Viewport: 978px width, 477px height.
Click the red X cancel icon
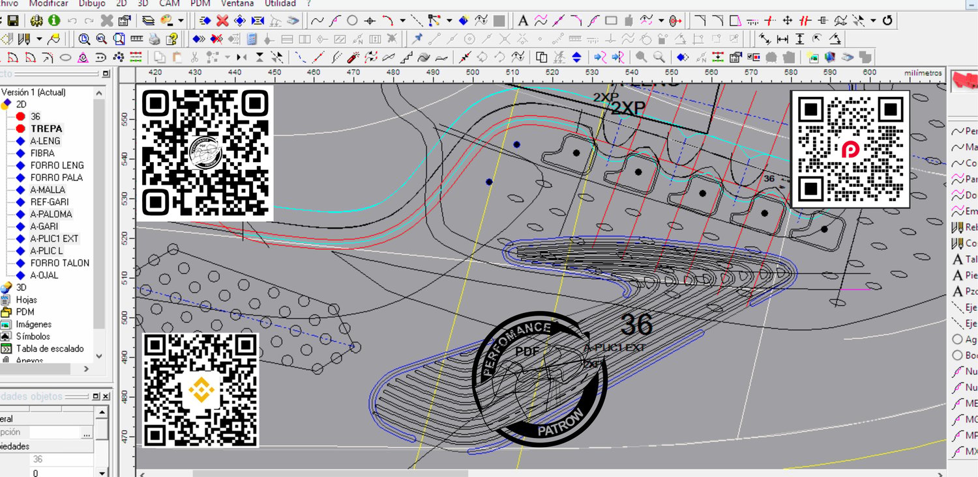click(222, 21)
